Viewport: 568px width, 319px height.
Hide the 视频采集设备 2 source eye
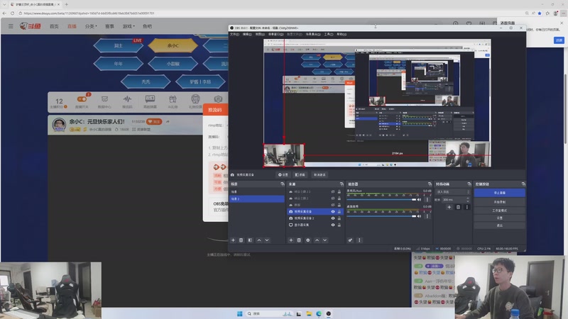333,218
